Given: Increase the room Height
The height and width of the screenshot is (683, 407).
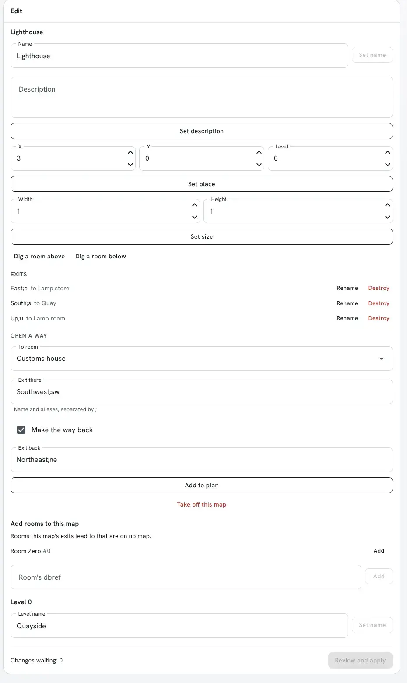Looking at the screenshot, I should pyautogui.click(x=388, y=205).
